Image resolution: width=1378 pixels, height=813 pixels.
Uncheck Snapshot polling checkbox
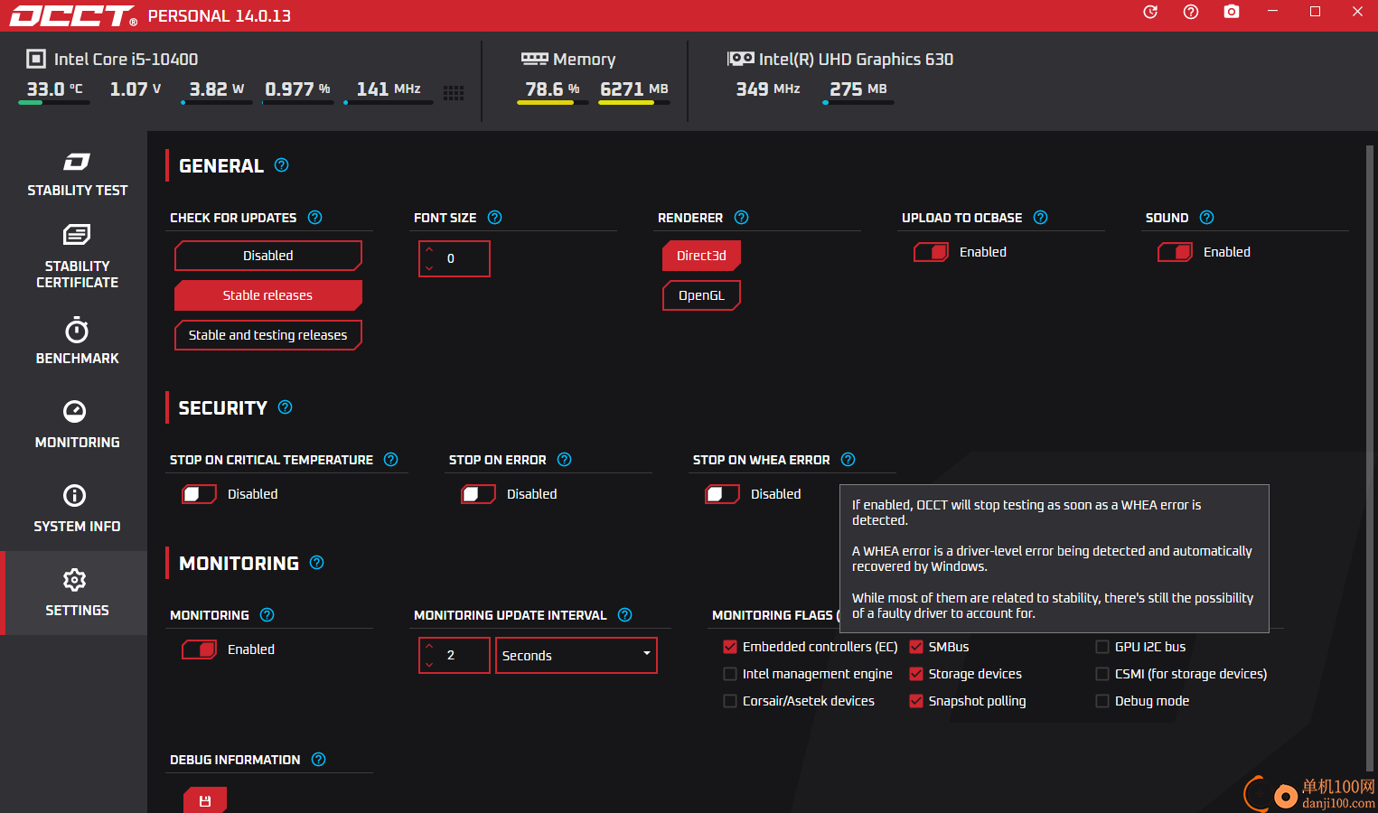click(x=916, y=701)
